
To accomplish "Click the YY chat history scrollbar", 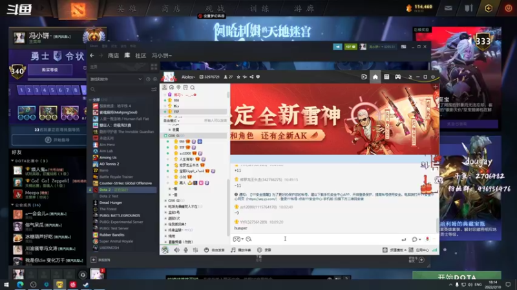I will point(438,225).
